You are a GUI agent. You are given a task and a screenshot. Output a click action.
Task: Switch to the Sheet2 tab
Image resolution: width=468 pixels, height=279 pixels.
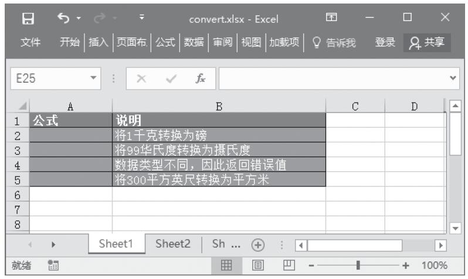coord(173,244)
